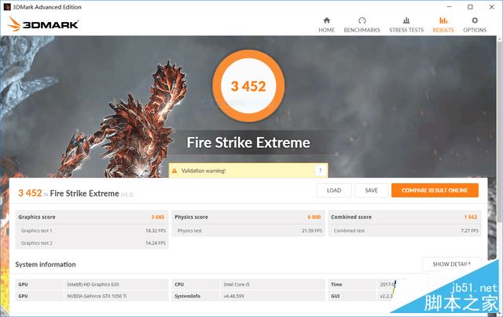Switch to the STRESS TESTS tab label
Image resolution: width=503 pixels, height=317 pixels.
tap(406, 30)
